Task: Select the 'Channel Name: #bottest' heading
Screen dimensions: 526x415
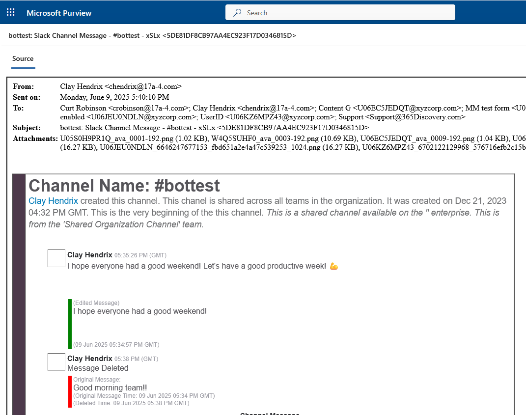Action: (124, 186)
